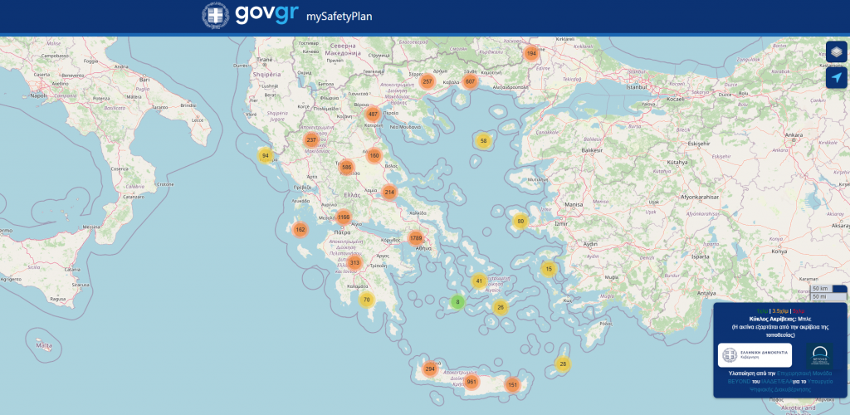Click the Greek emblem in header
This screenshot has width=850, height=415.
pyautogui.click(x=216, y=16)
